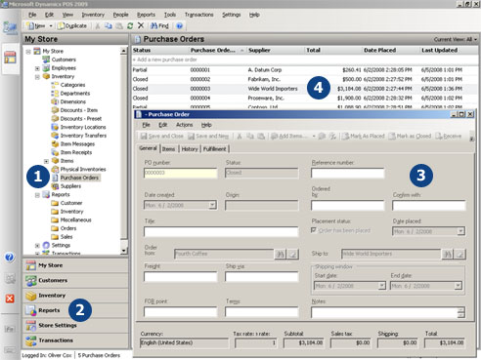Select Categories in the Inventory tree

pyautogui.click(x=72, y=85)
